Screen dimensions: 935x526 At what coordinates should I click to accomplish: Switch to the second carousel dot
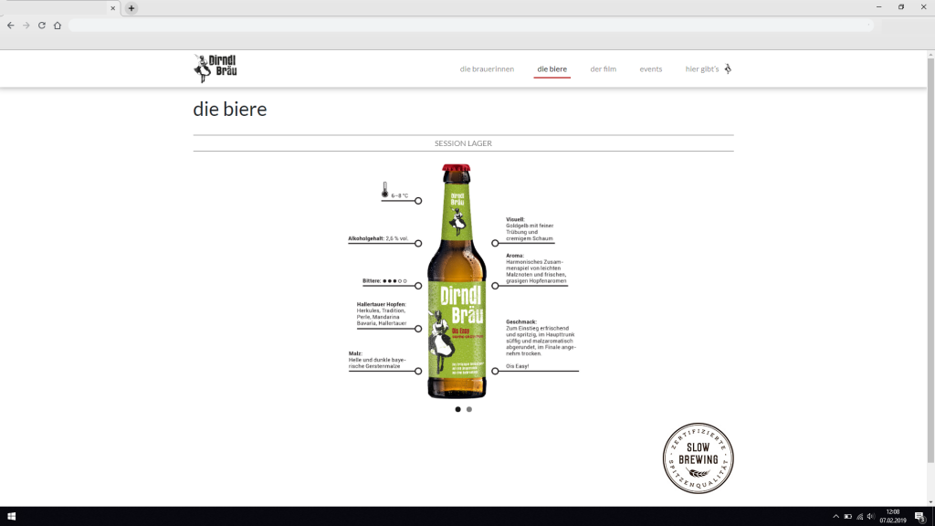469,409
